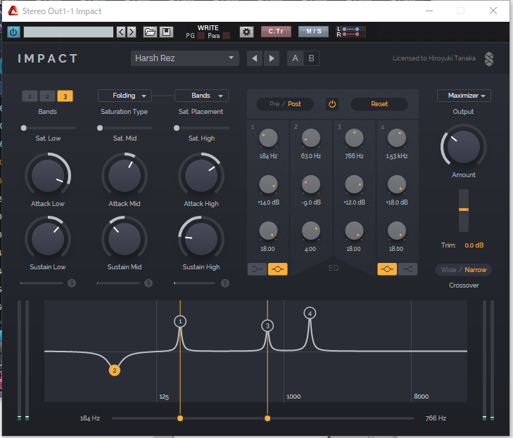The image size is (513, 438).
Task: Click the Attack High knob
Action: (201, 176)
